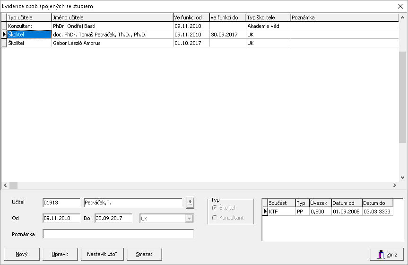Click the Typ učitele column header
The width and height of the screenshot is (408, 265).
click(29, 18)
